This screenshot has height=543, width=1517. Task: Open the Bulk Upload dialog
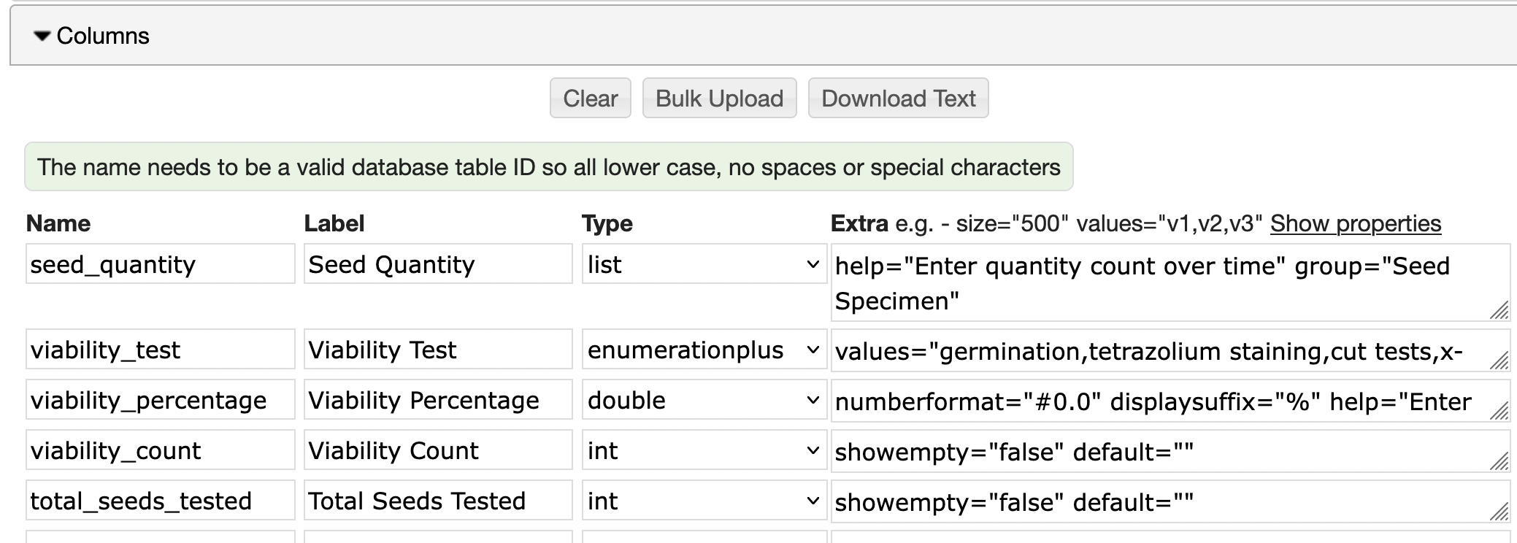coord(719,98)
